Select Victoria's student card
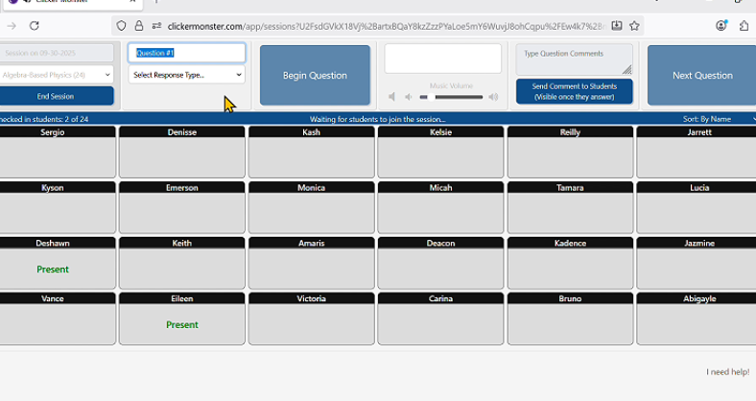Screen dimensions: 756x401 pos(312,318)
